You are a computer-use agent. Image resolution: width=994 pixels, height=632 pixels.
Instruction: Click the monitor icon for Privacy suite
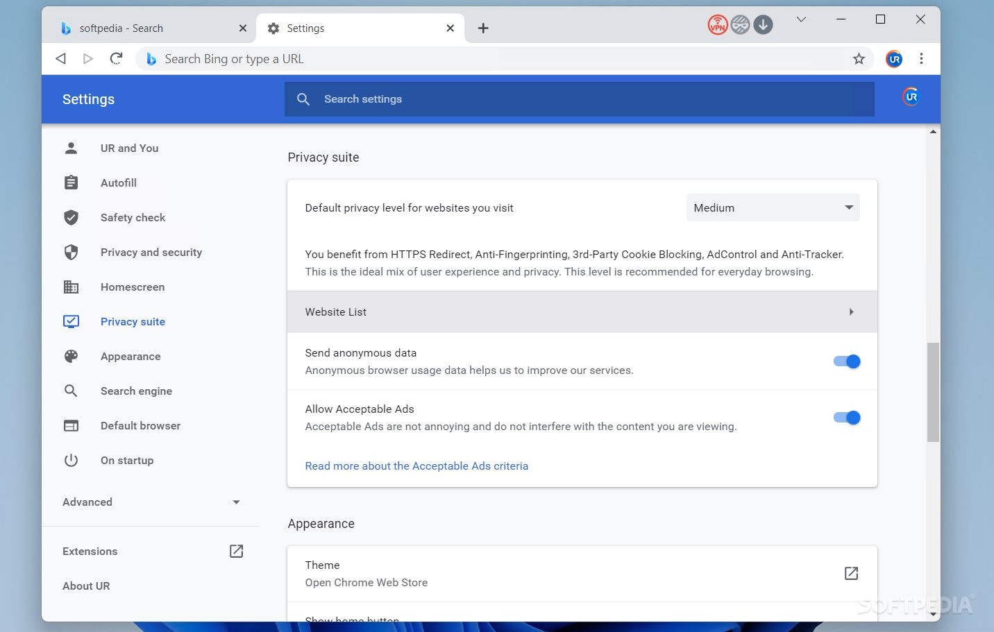[x=71, y=321]
